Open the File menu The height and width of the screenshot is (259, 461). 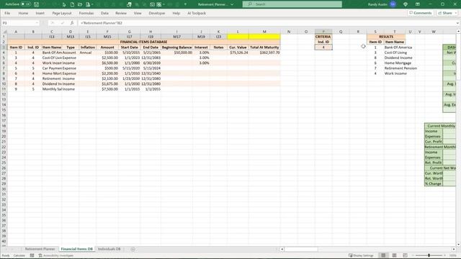pyautogui.click(x=7, y=13)
